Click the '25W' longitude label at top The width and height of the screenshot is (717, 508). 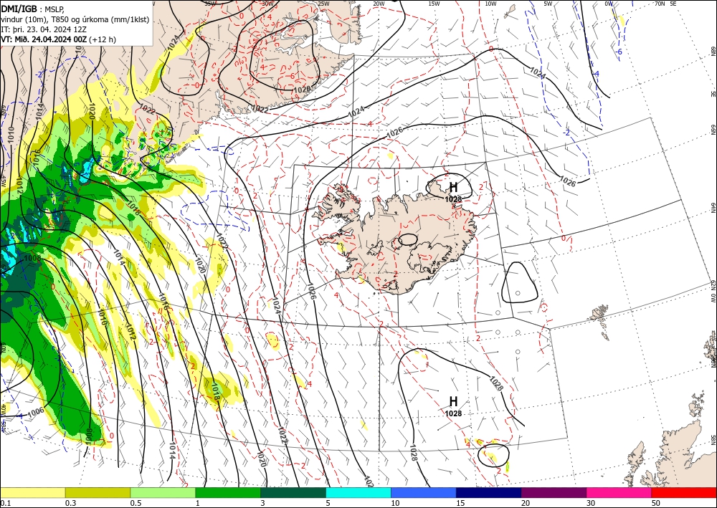[323, 4]
